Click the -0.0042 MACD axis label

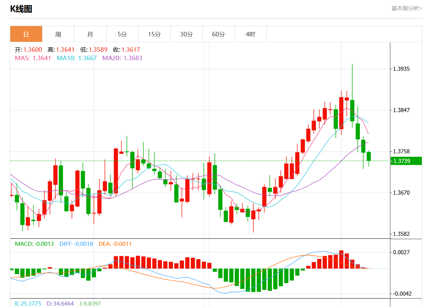point(402,293)
